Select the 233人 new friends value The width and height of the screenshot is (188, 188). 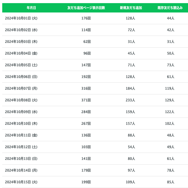130,100
